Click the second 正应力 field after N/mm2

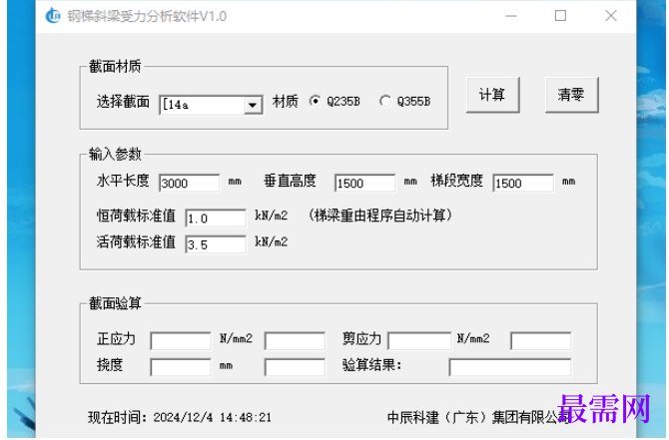coord(295,341)
